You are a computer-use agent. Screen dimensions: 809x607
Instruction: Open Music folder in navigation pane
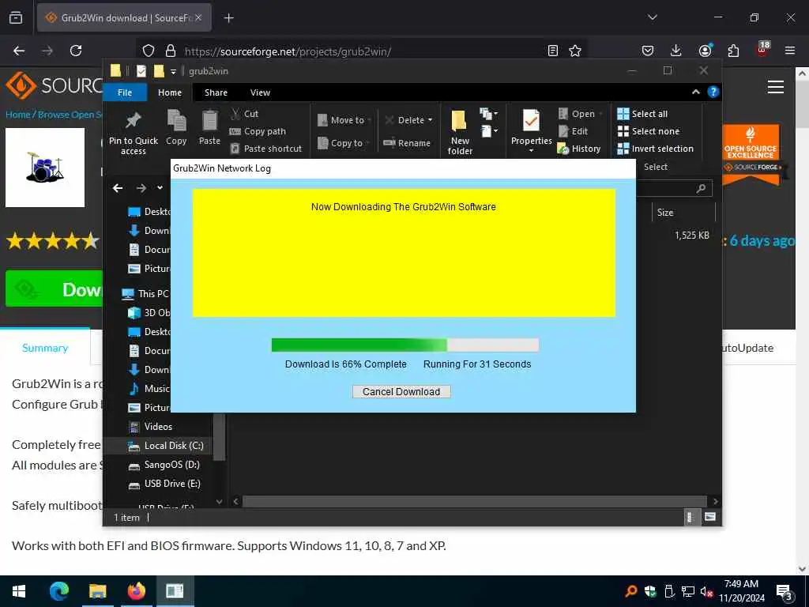point(149,389)
